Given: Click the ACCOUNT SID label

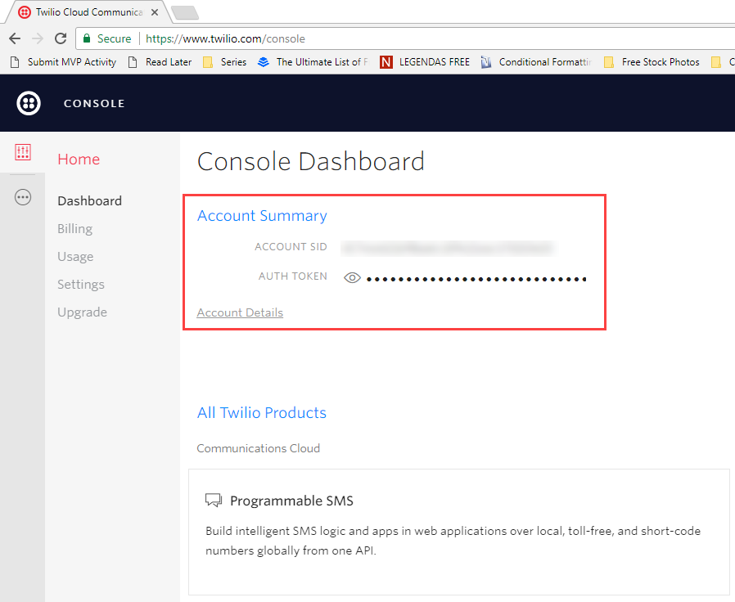Looking at the screenshot, I should tap(291, 247).
